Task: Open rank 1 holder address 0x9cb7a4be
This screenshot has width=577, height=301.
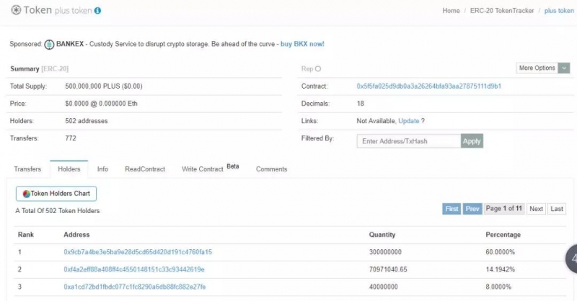Action: (x=138, y=252)
